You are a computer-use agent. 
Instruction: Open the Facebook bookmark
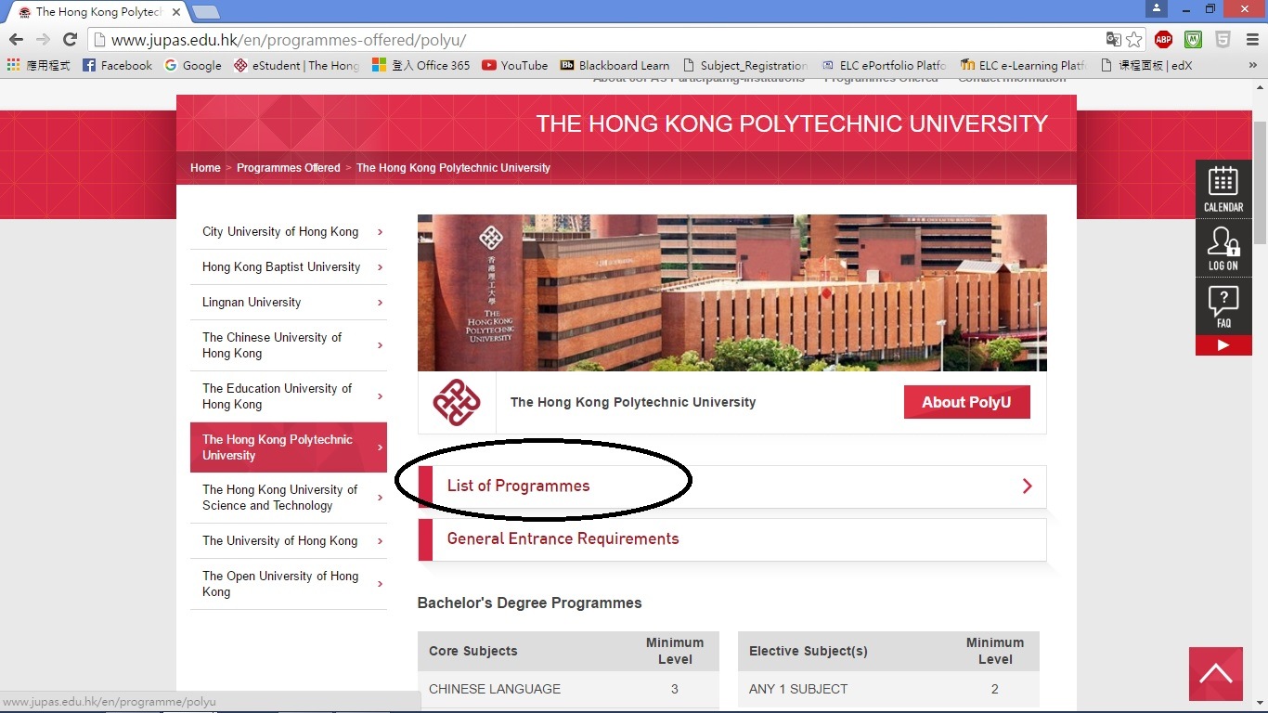pos(117,65)
